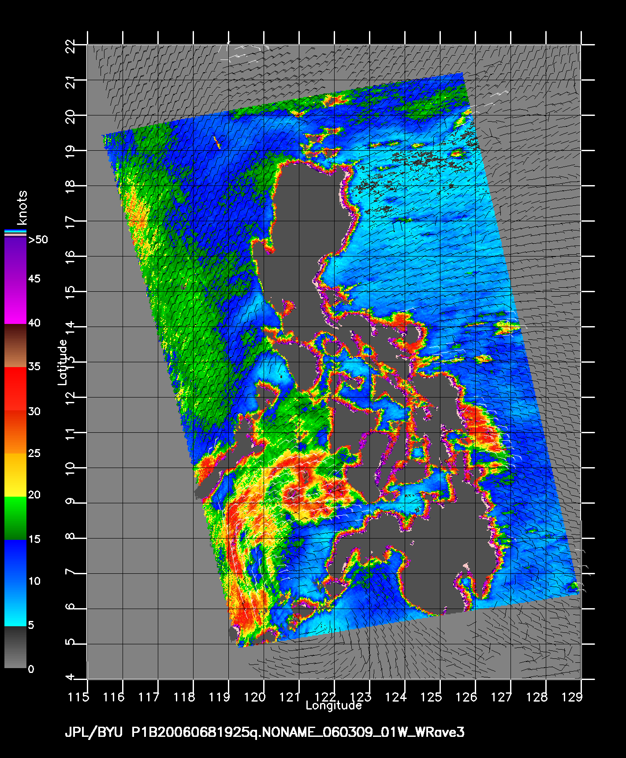Select the '40' colorbar label
The height and width of the screenshot is (758, 626).
34,323
